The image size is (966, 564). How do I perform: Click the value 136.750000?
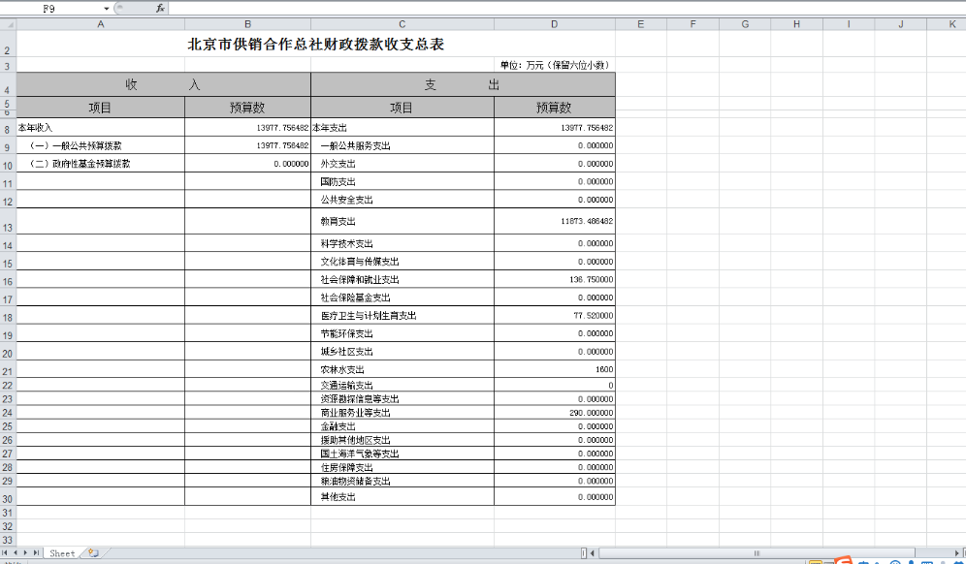tap(592, 279)
